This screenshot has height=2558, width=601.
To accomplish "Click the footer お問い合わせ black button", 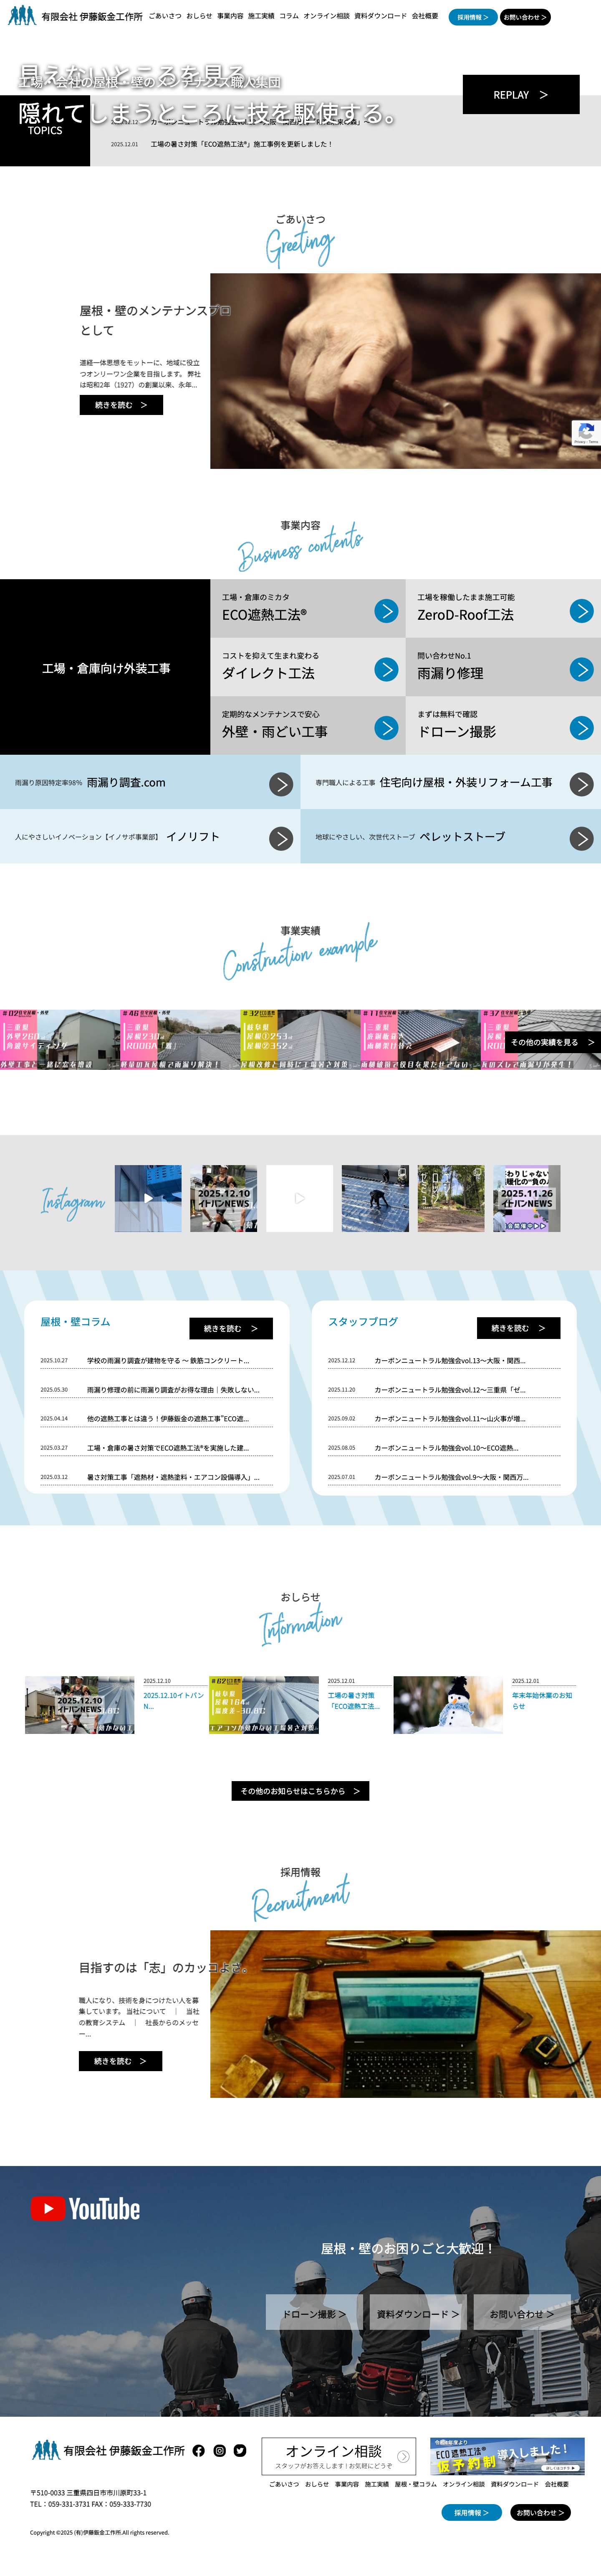I will click(540, 2512).
